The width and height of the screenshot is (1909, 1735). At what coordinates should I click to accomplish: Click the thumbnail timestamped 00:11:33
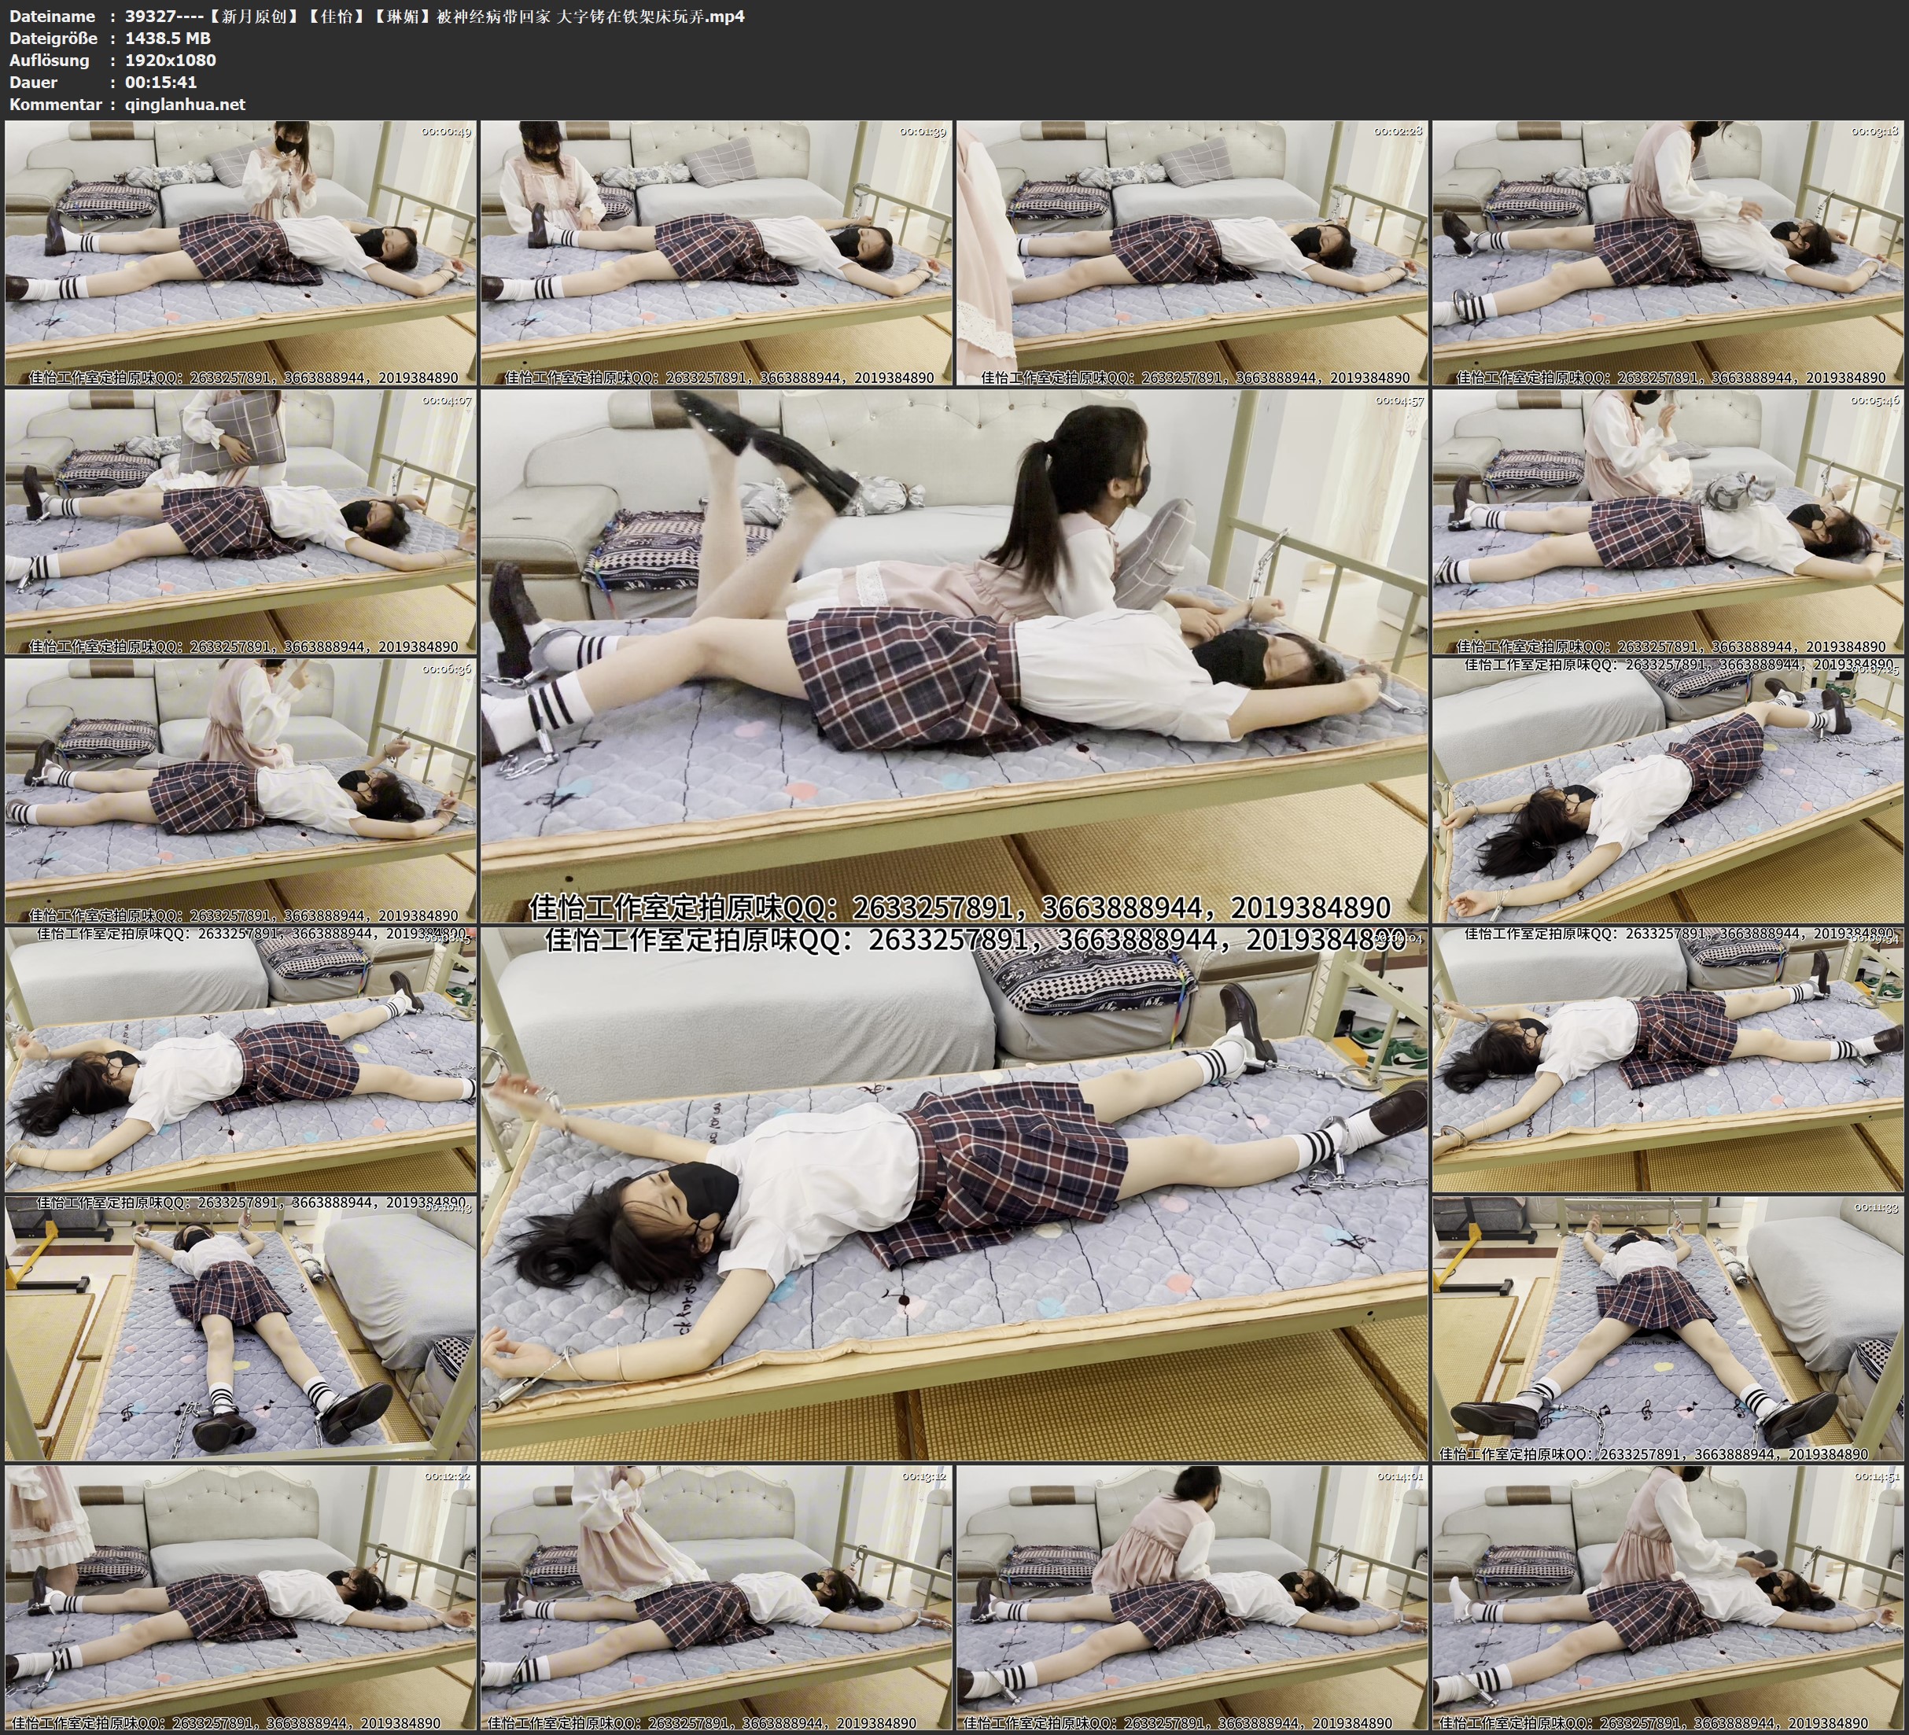point(1668,1328)
